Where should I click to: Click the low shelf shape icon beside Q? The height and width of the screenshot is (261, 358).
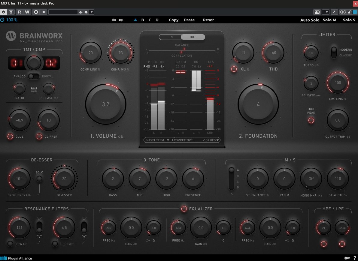[148, 241]
